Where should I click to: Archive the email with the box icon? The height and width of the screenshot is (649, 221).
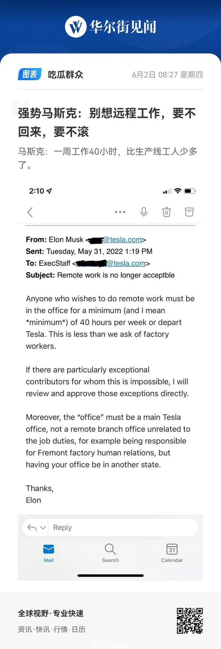point(190,212)
